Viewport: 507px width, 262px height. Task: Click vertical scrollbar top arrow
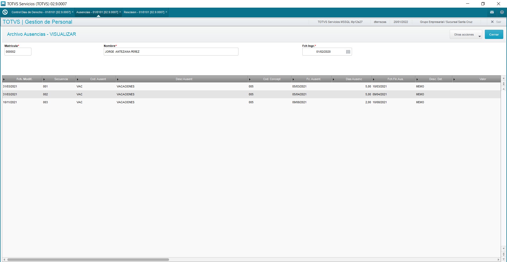[x=504, y=78]
